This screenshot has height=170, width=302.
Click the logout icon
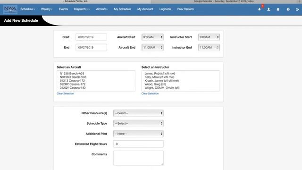tap(297, 9)
